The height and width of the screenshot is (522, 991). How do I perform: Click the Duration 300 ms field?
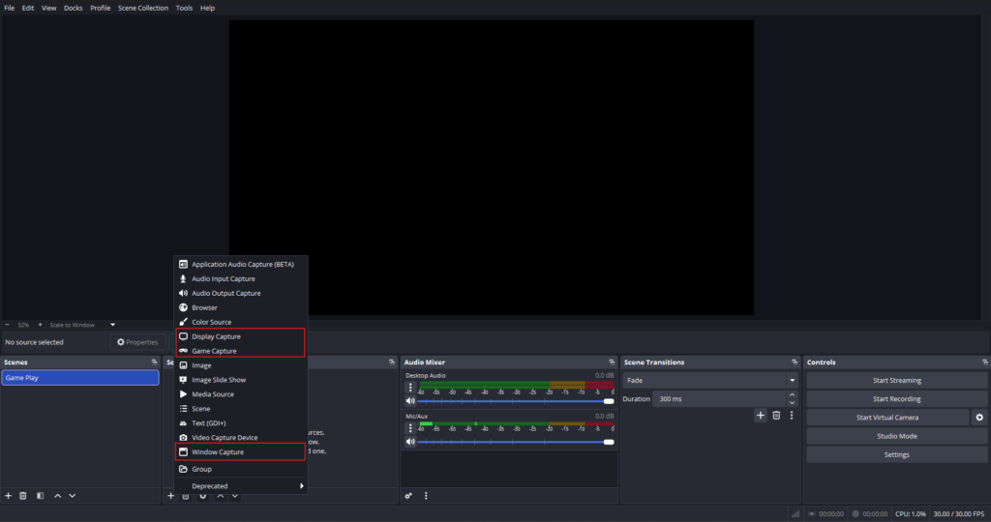pyautogui.click(x=720, y=399)
